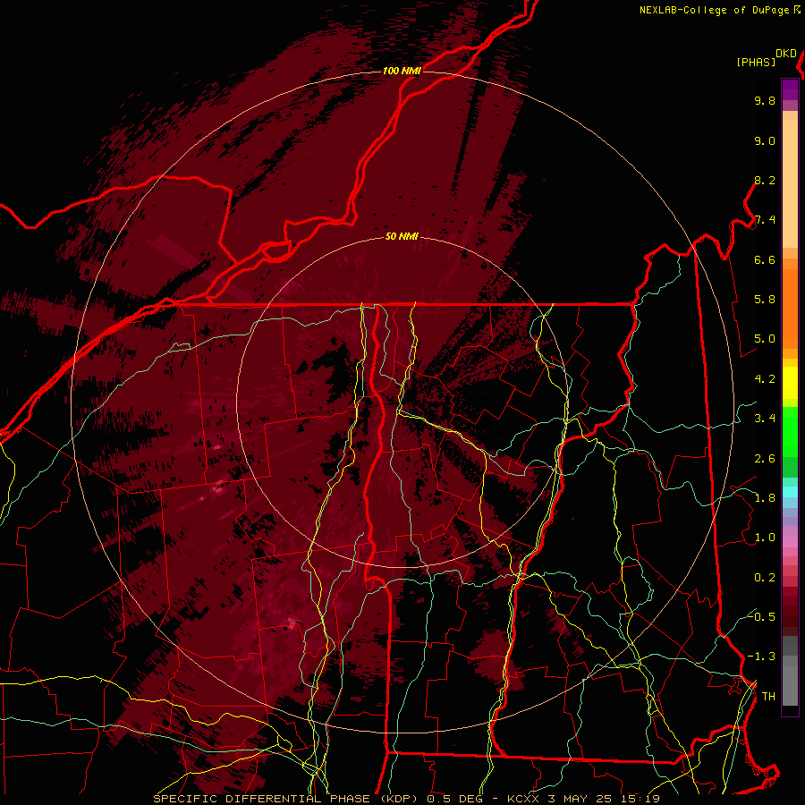The image size is (805, 805).
Task: Click the 7.4 scale value
Action: click(765, 220)
